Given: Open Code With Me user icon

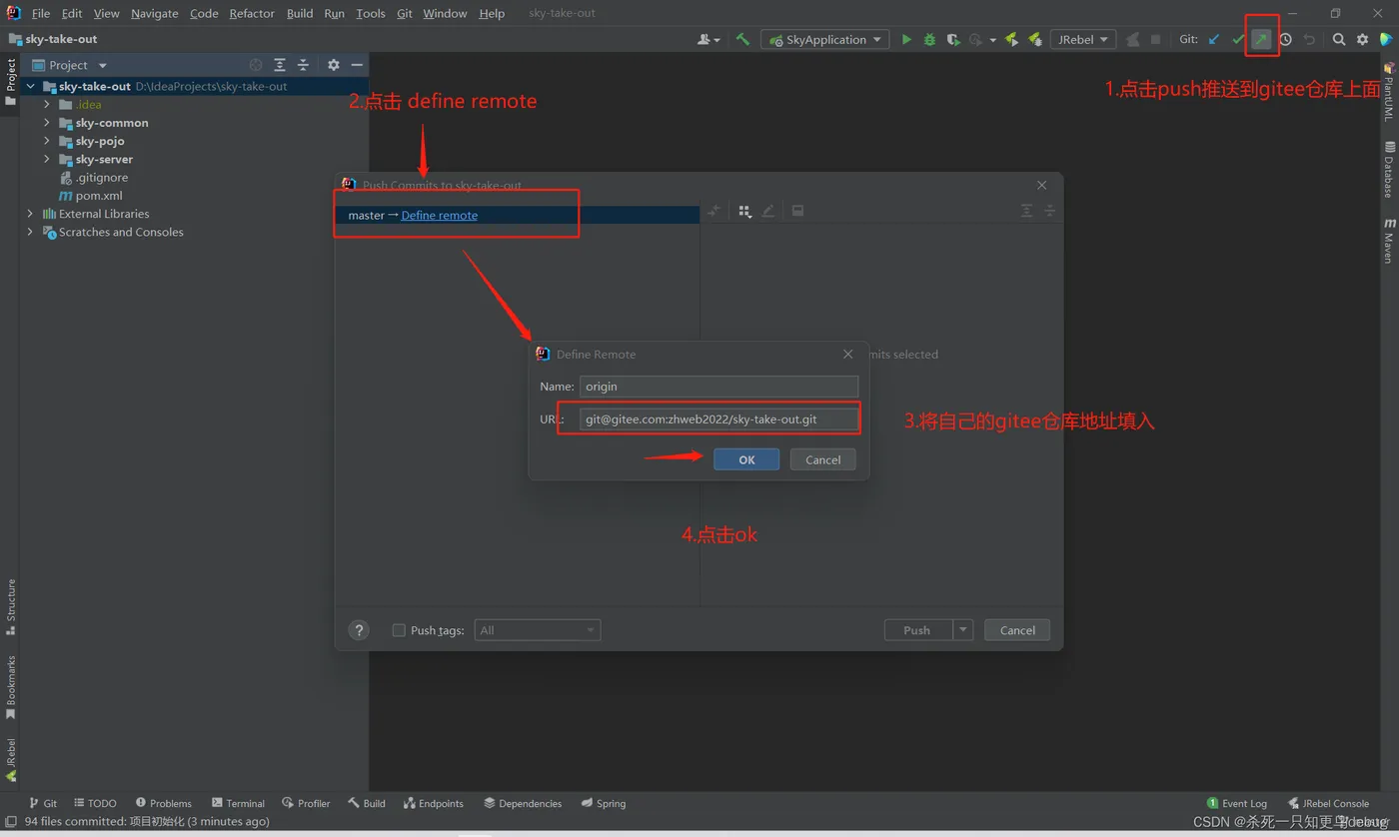Looking at the screenshot, I should pos(708,40).
